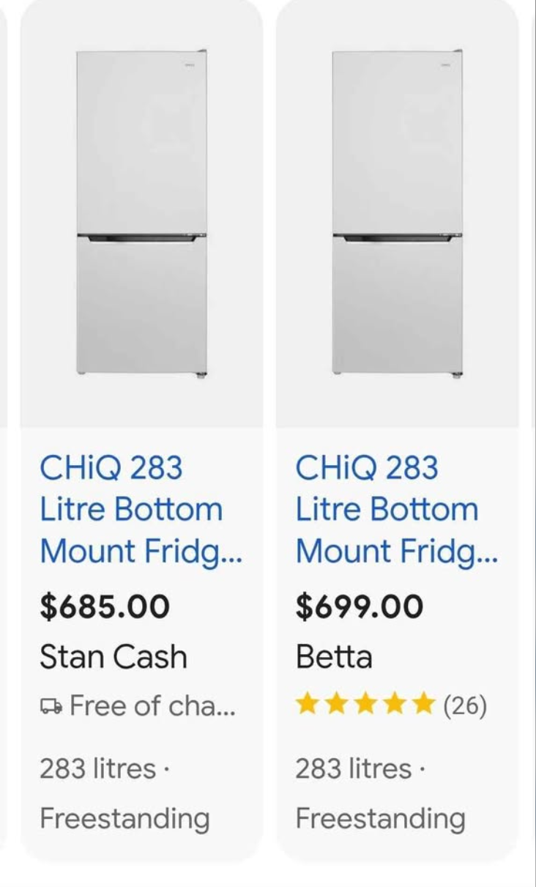Open the (26) review count
536x887 pixels.
pyautogui.click(x=464, y=705)
